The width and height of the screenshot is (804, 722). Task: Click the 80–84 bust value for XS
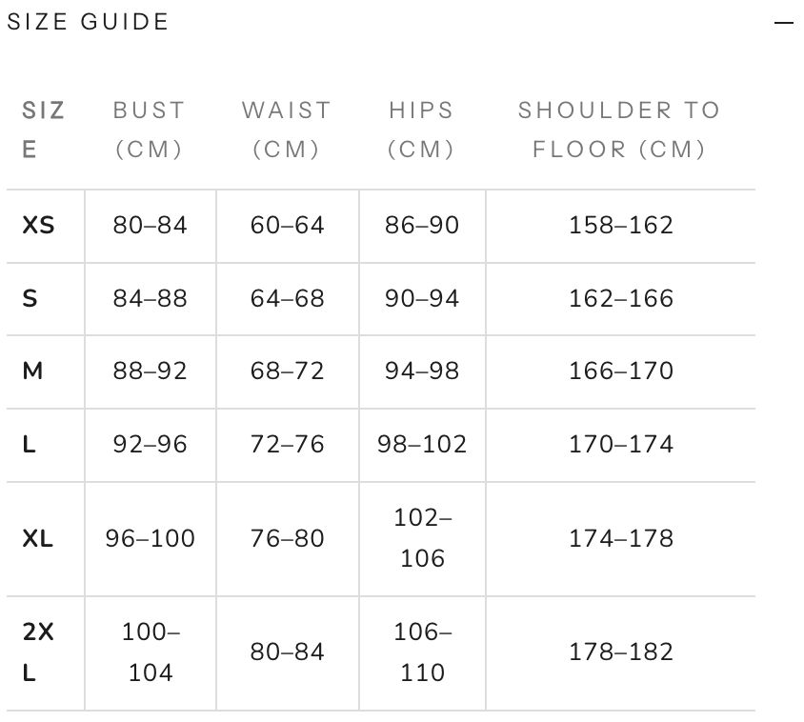click(x=151, y=225)
